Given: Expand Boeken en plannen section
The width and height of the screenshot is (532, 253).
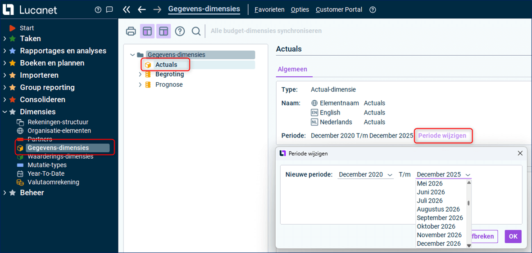Looking at the screenshot, I should pos(5,63).
